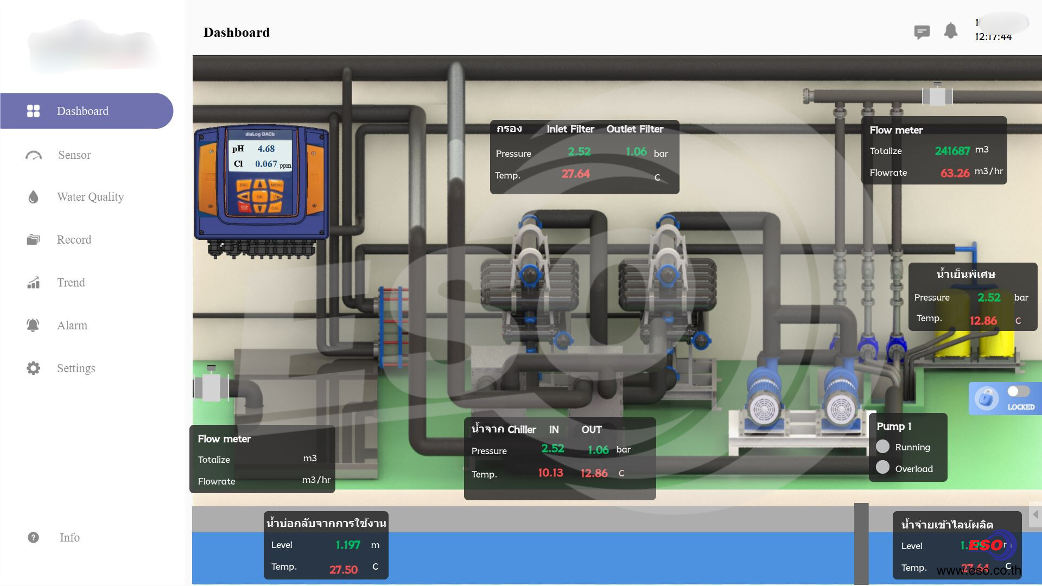Click the upper-right Flow meter Totalize panel
1042x586 pixels.
coord(933,151)
